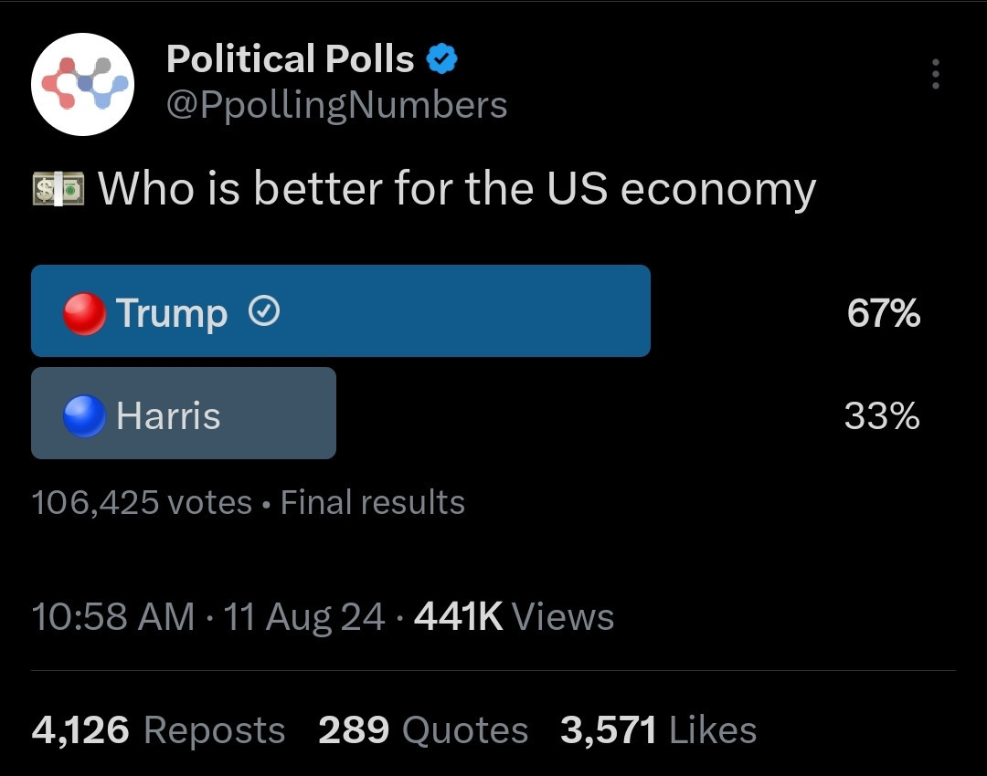Open the Political Polls profile avatar
The image size is (987, 776).
(x=82, y=84)
